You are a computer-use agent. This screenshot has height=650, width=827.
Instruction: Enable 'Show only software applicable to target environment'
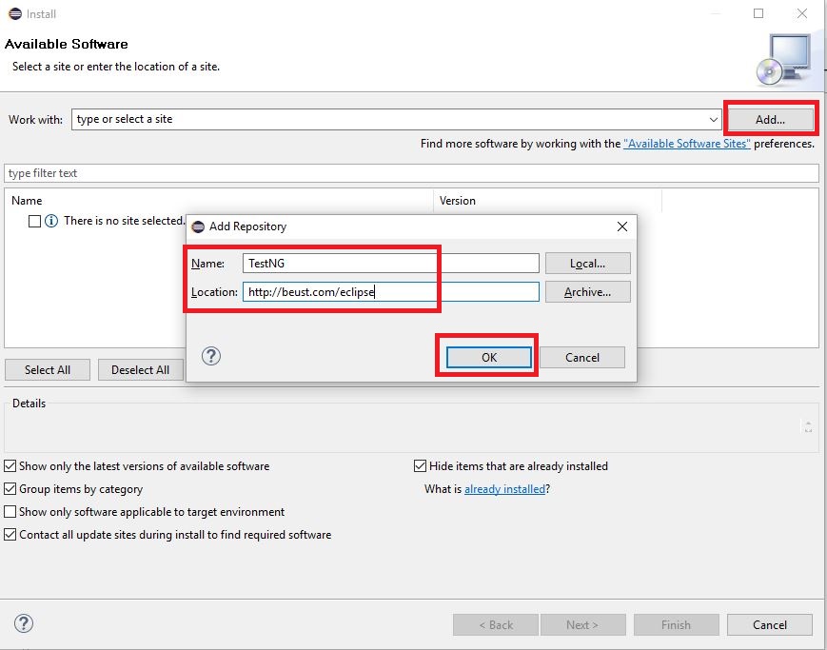pos(9,512)
